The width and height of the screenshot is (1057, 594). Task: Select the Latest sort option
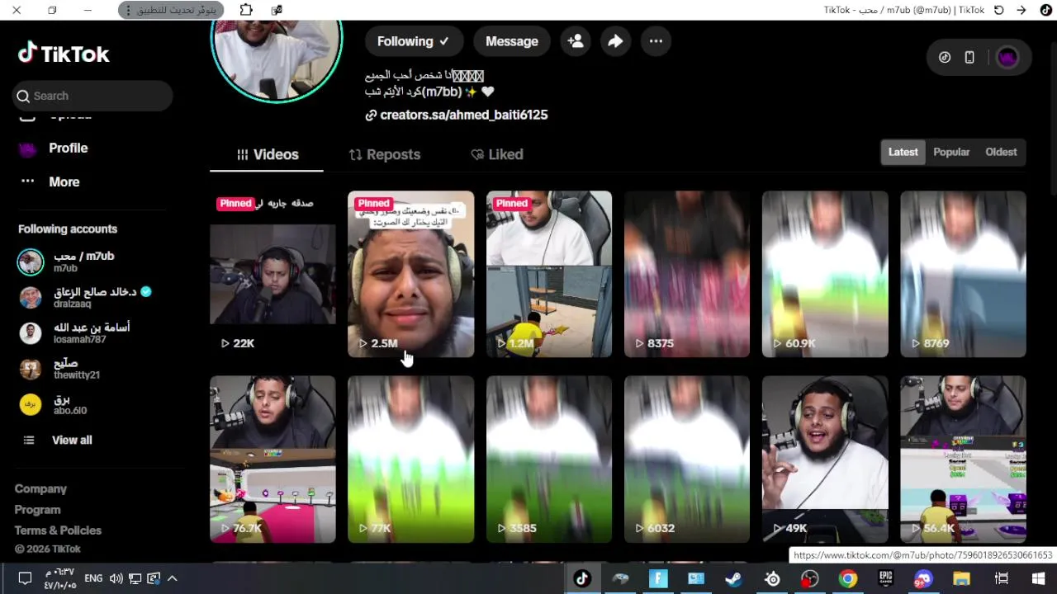point(903,152)
